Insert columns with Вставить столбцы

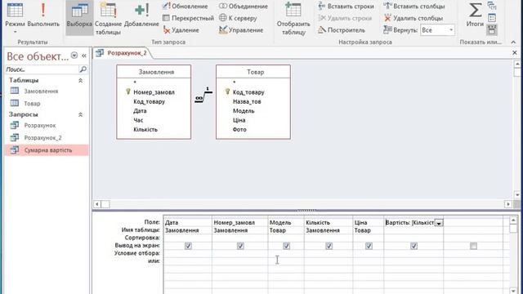[414, 6]
